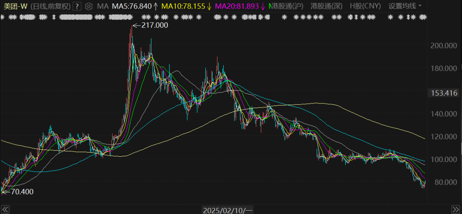Open the 日线,前复权 period selector
The width and height of the screenshot is (462, 214).
(x=50, y=6)
